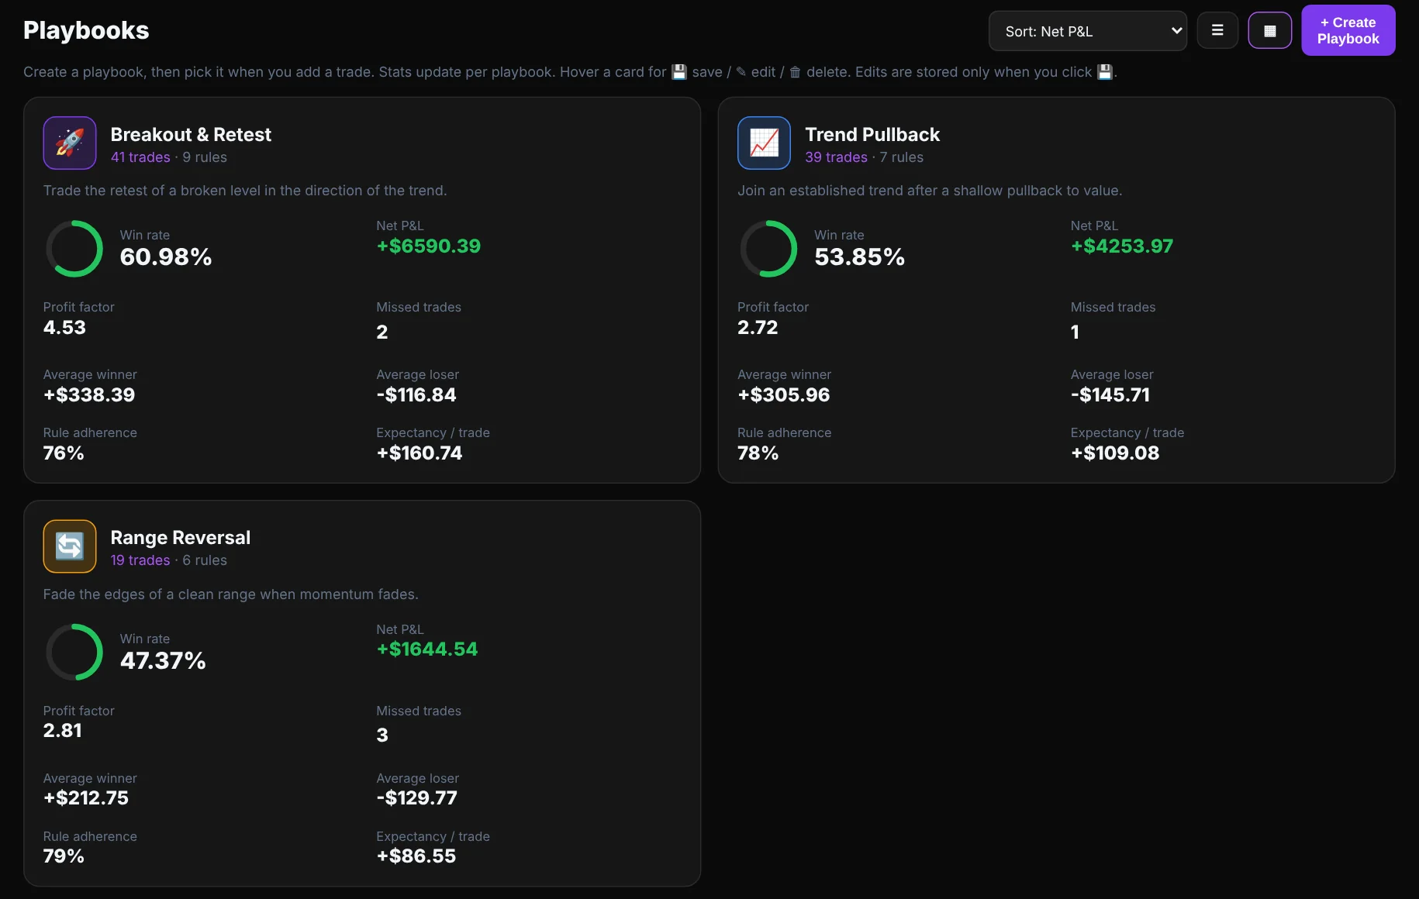The image size is (1419, 899).
Task: Click the expectancy +$86.55 value
Action: (x=416, y=856)
